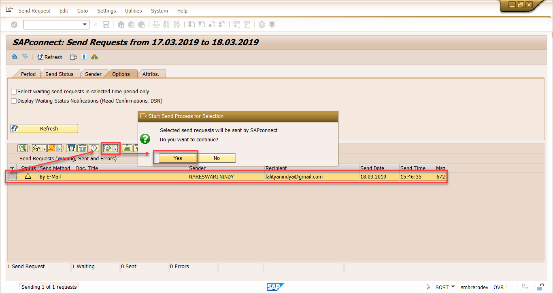
Task: Click the collapse double-arrow up icon
Action: 15,57
